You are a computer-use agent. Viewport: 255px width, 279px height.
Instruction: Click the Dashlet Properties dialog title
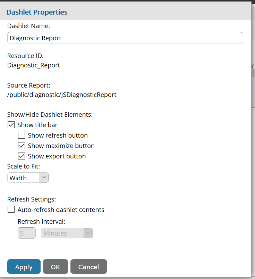[x=37, y=12]
